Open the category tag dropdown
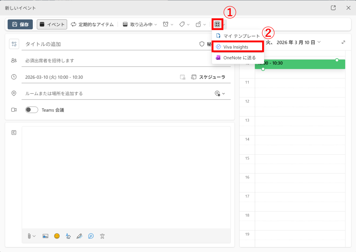The width and height of the screenshot is (356, 252). point(184,24)
